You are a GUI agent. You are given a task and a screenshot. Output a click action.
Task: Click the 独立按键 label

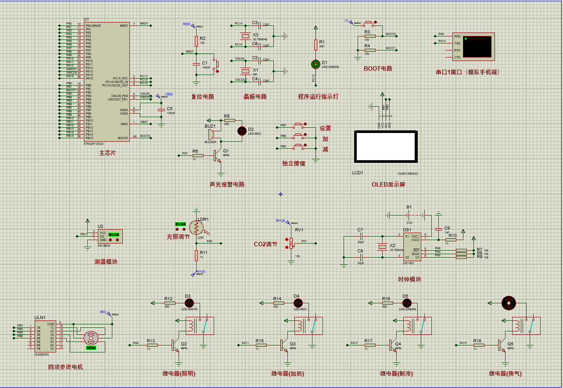[x=294, y=163]
